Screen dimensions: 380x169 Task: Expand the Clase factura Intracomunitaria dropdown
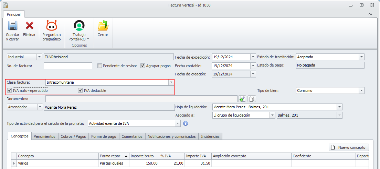coord(171,82)
